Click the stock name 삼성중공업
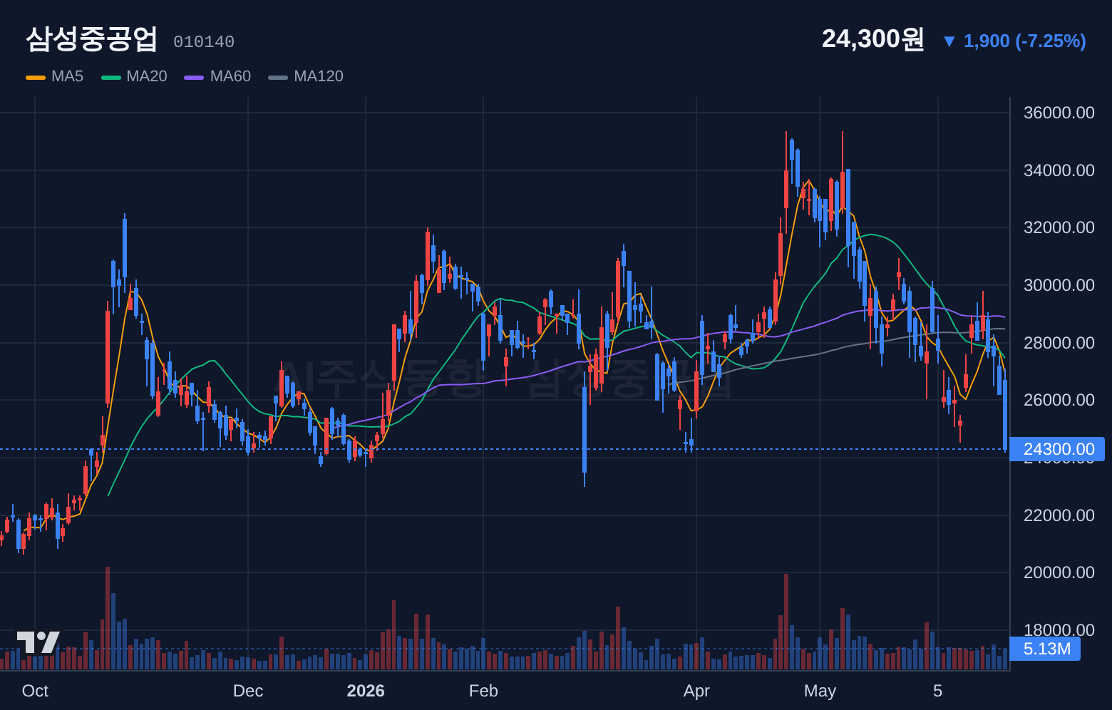Viewport: 1112px width, 710px height. point(91,39)
